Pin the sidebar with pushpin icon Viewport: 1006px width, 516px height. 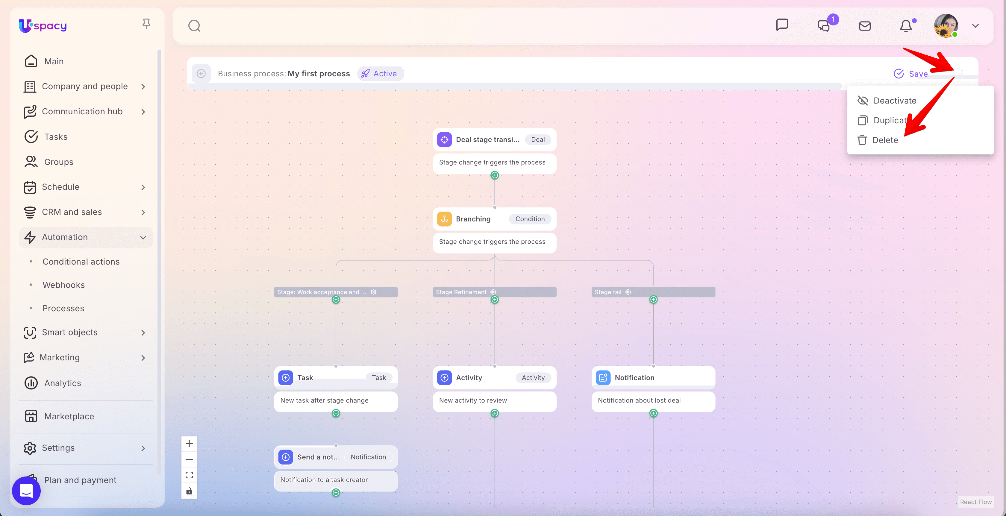coord(146,24)
